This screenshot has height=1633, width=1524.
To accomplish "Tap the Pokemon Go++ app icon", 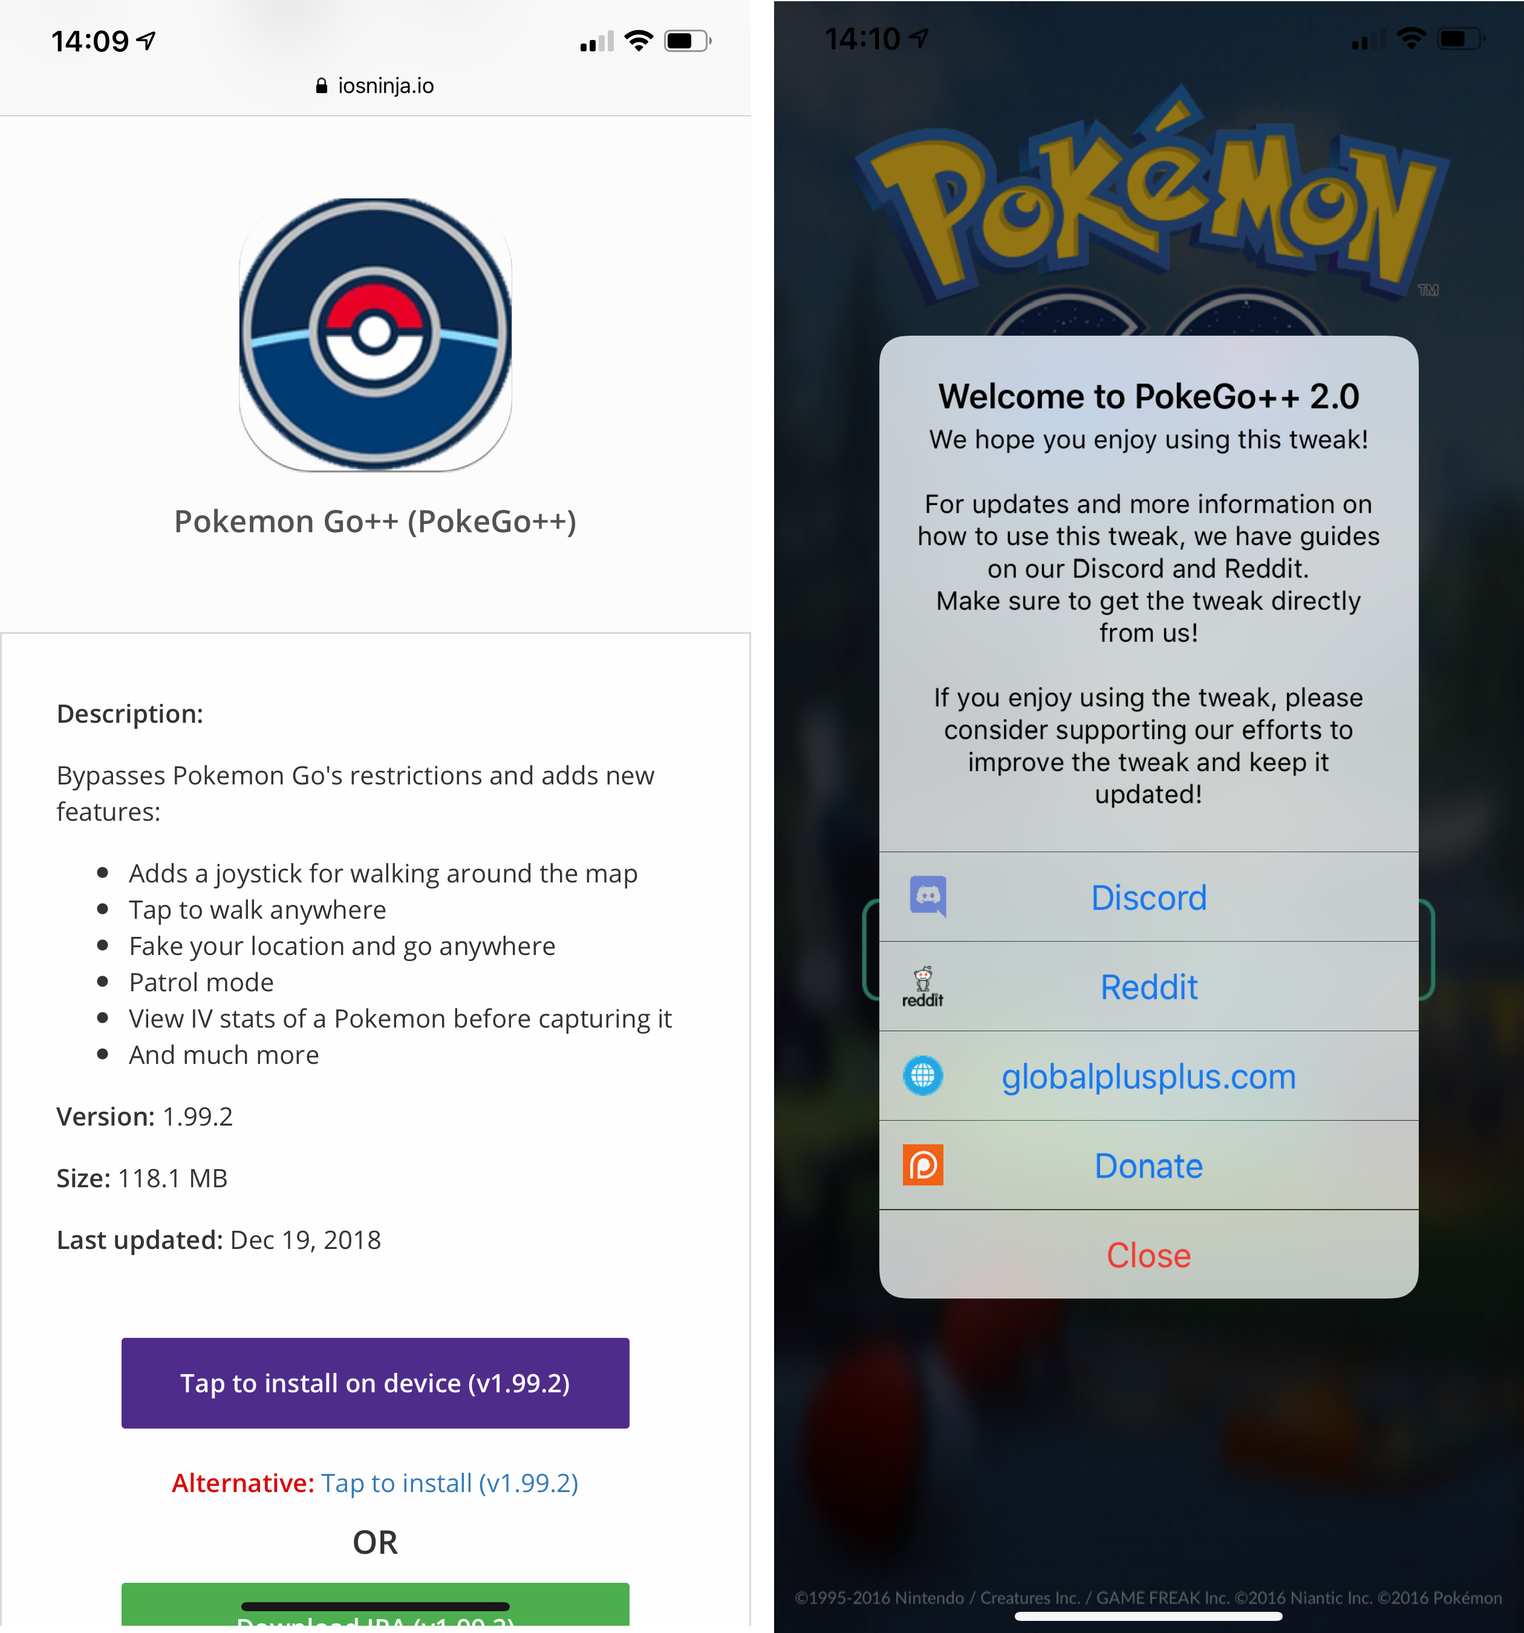I will click(376, 334).
